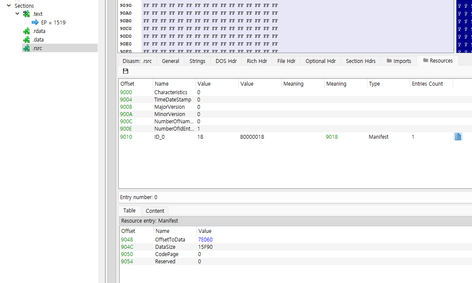Click the Resource entry: Manifest header bar
Image resolution: width=472 pixels, height=283 pixels.
click(x=296, y=221)
